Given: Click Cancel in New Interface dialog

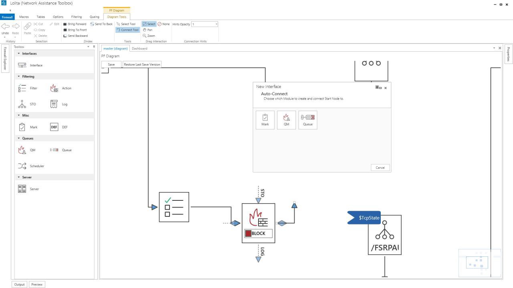Looking at the screenshot, I should (380, 168).
